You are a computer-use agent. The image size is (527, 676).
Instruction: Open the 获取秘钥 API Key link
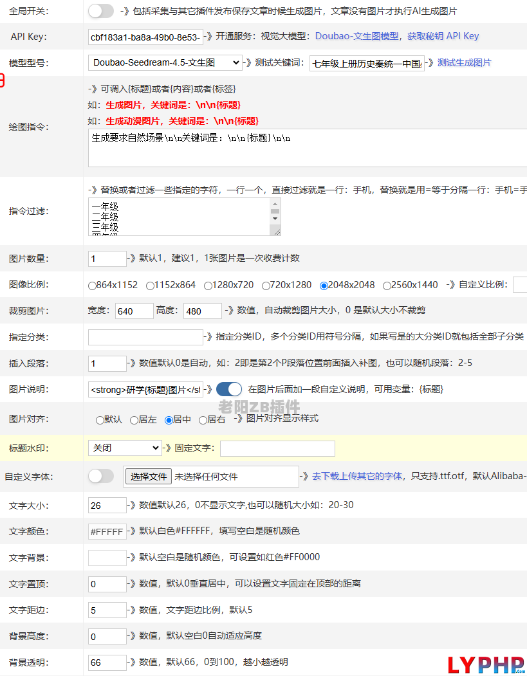[x=443, y=37]
